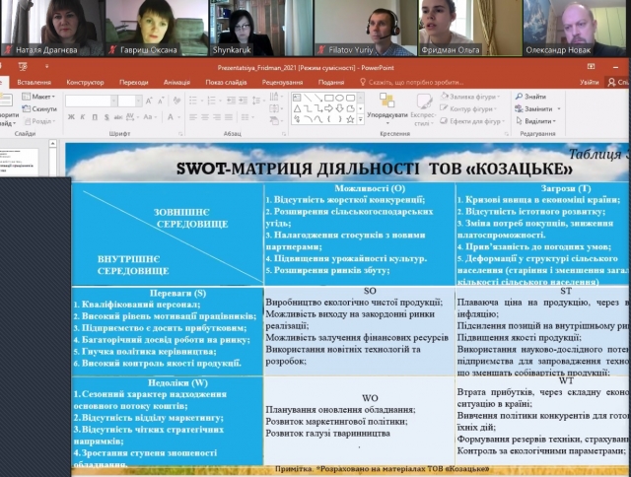Toggle italic (К) formatting

click(83, 117)
